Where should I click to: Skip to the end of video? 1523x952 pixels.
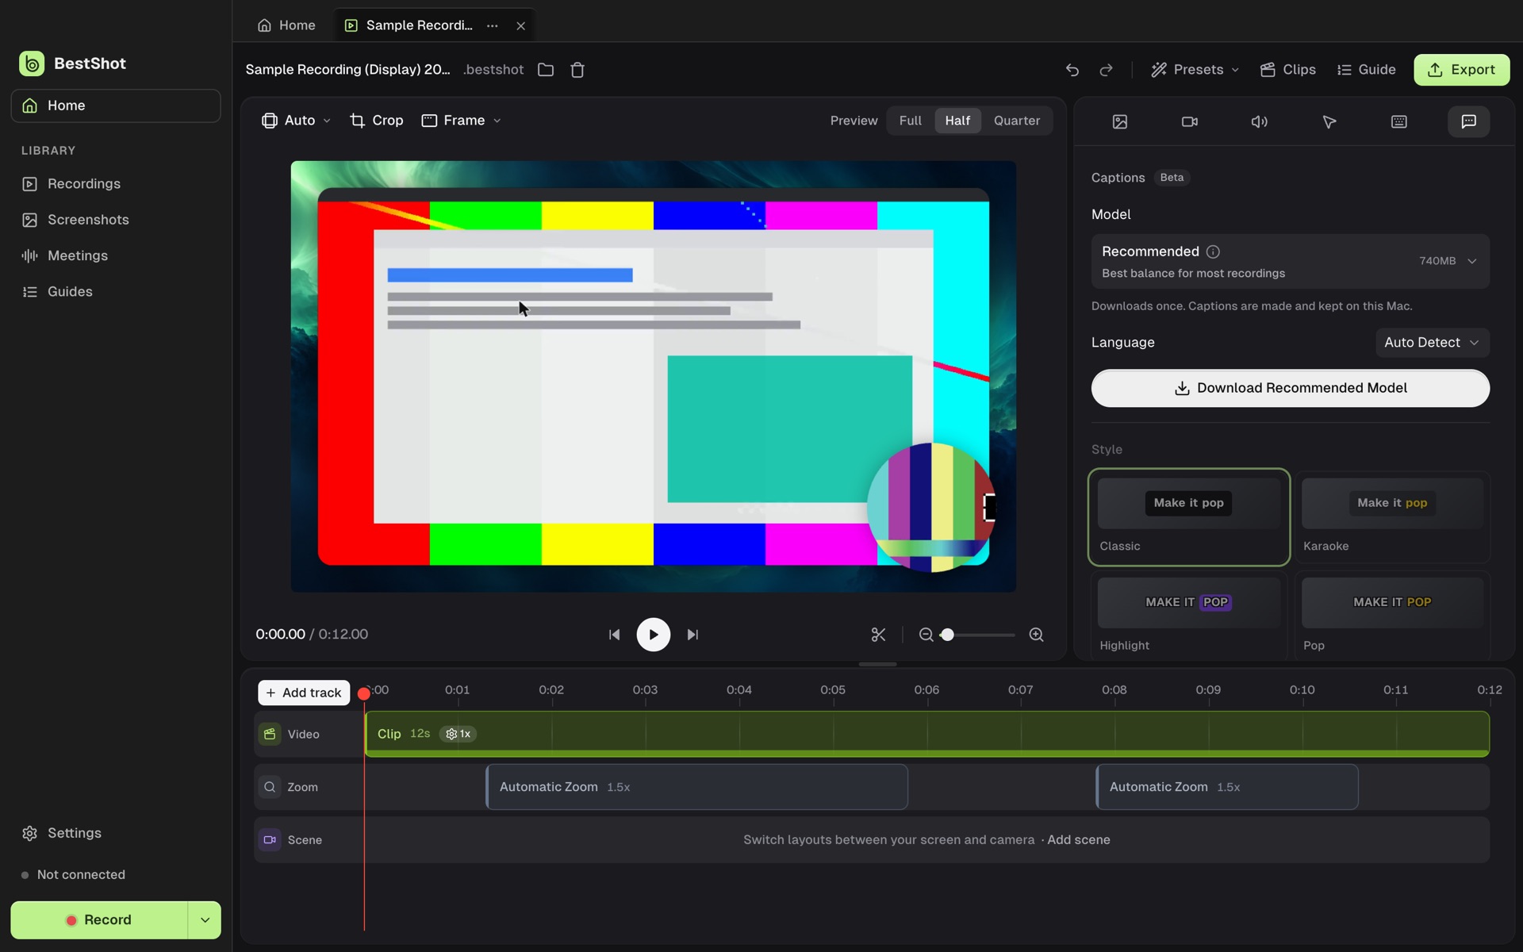point(692,635)
